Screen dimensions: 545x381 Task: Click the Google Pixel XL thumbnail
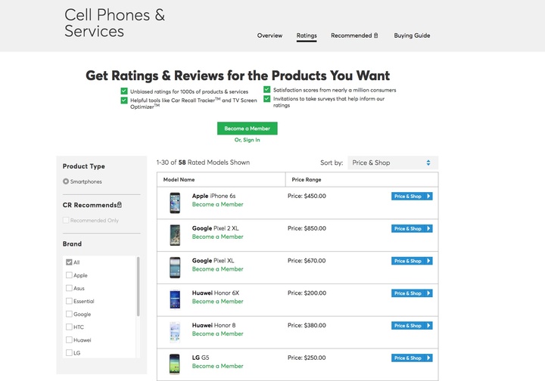[175, 268]
